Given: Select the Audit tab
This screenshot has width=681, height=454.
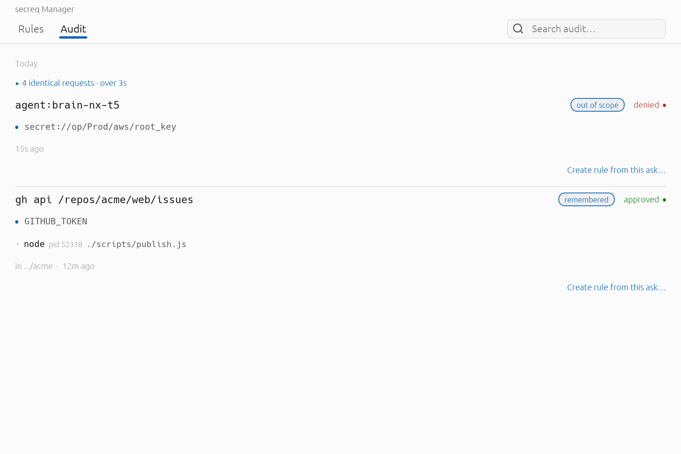Looking at the screenshot, I should (x=73, y=29).
